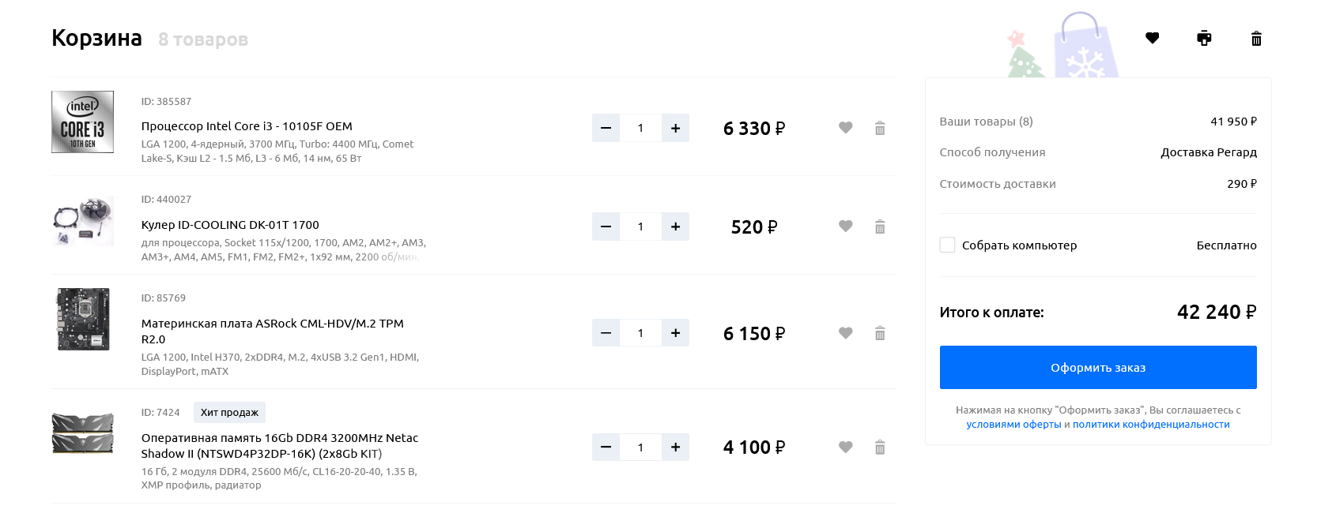The width and height of the screenshot is (1336, 513).
Task: Increase ASRock motherboard quantity
Action: 675,333
